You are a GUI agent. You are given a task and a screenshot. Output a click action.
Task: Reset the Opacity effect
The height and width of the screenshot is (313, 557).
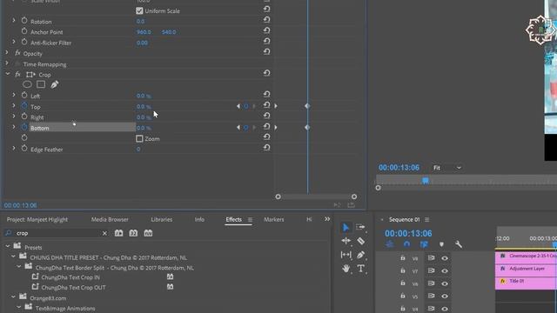266,52
